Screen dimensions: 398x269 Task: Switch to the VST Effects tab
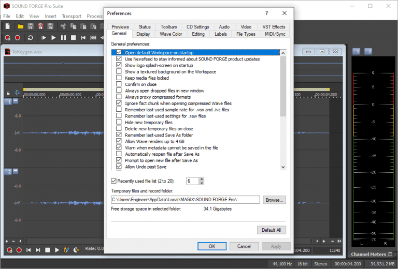274,26
